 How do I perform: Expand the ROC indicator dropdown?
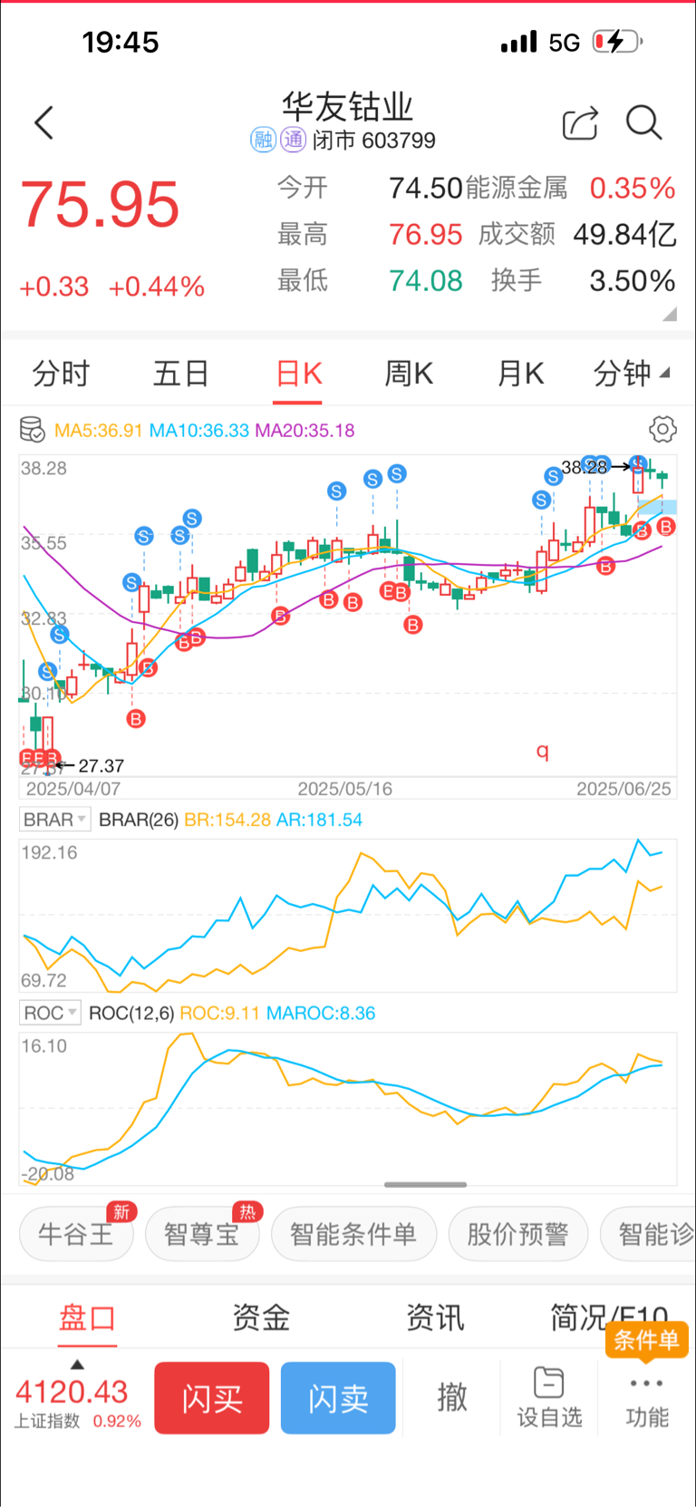coord(50,1013)
